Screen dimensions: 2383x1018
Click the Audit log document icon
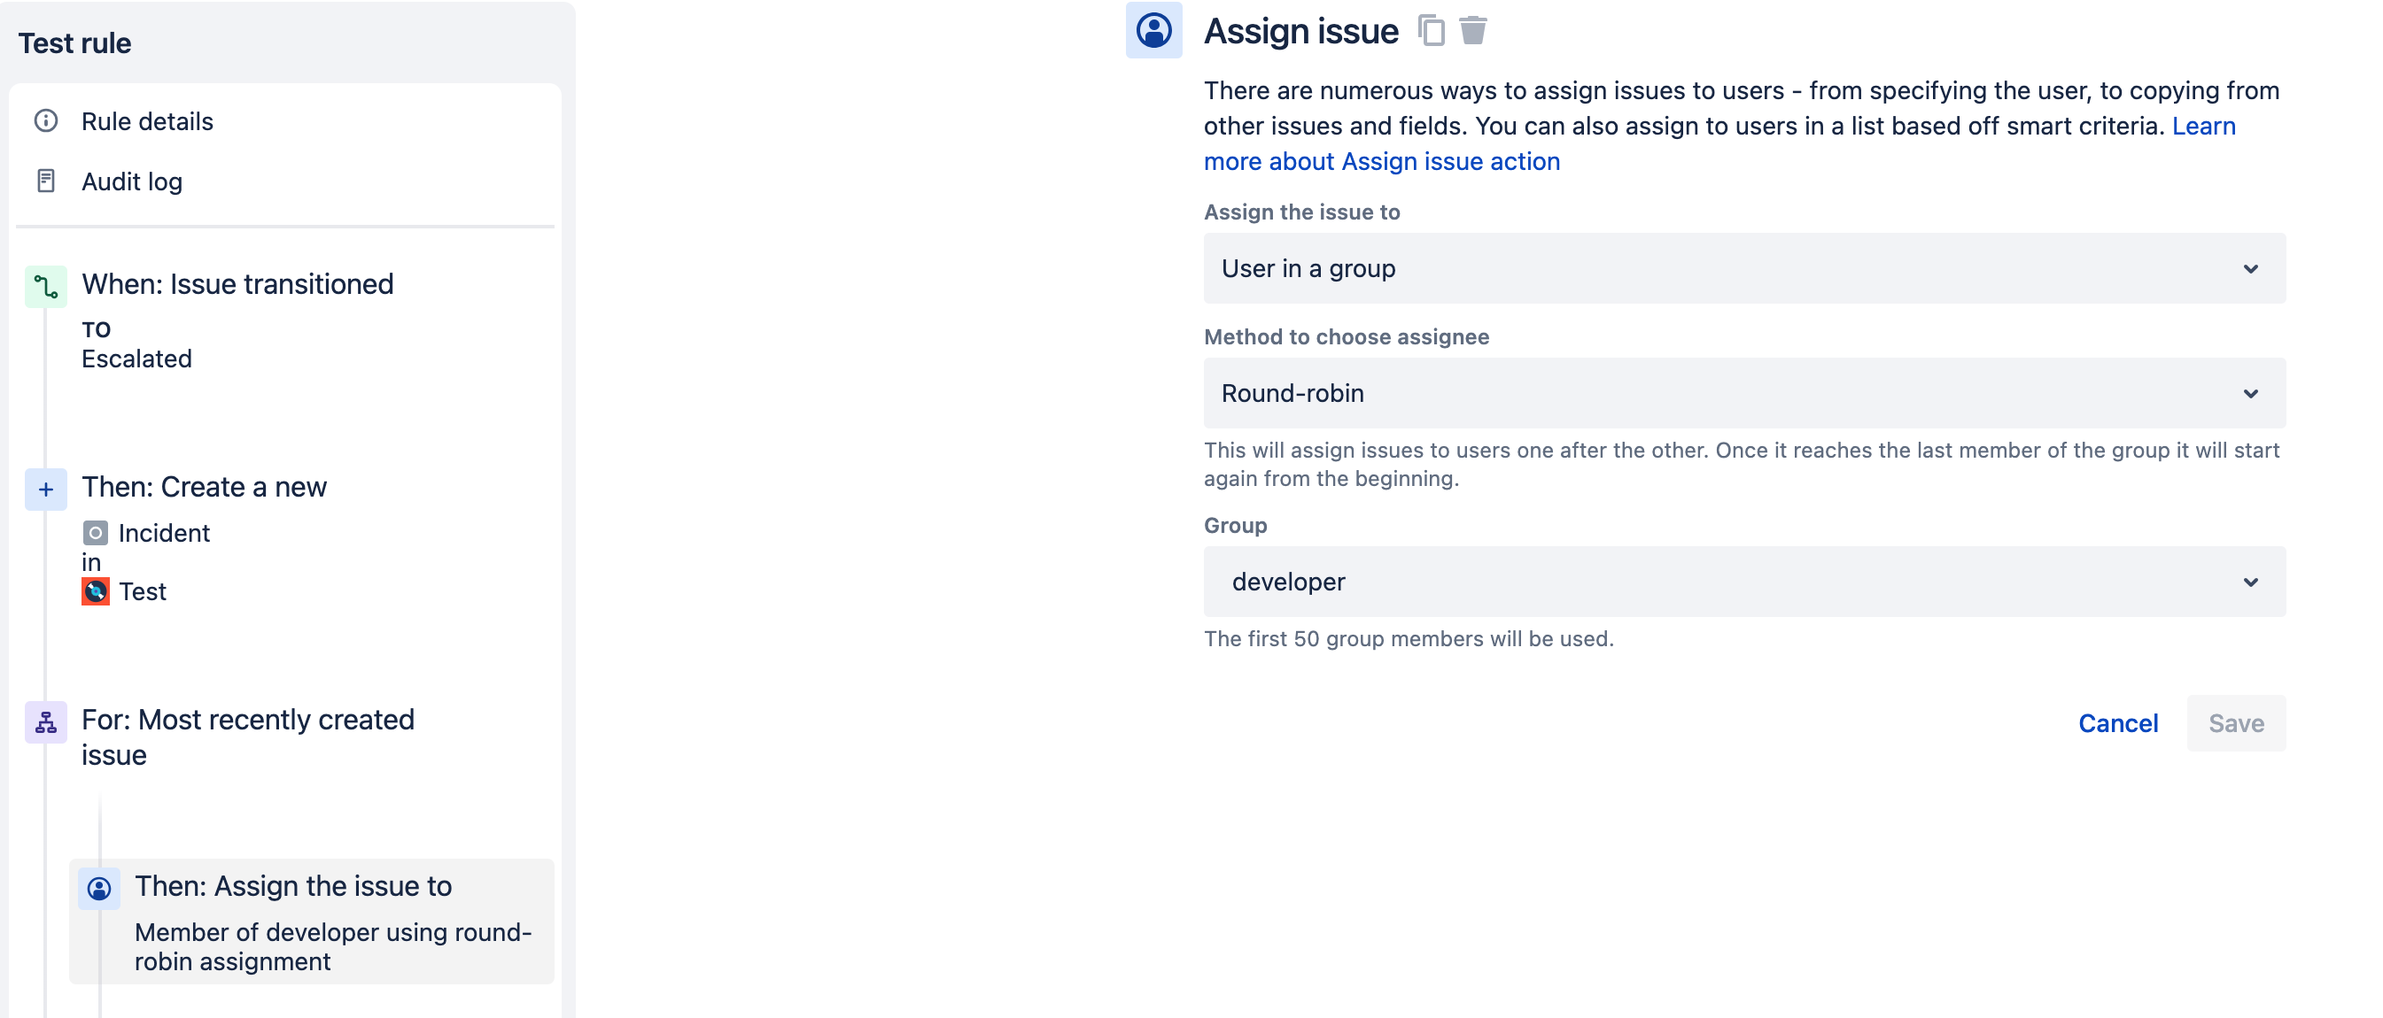point(45,181)
